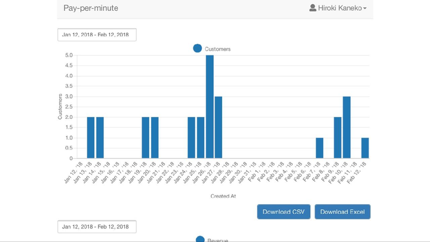
Task: Click the Feb 12 bar in the chart
Action: click(365, 148)
